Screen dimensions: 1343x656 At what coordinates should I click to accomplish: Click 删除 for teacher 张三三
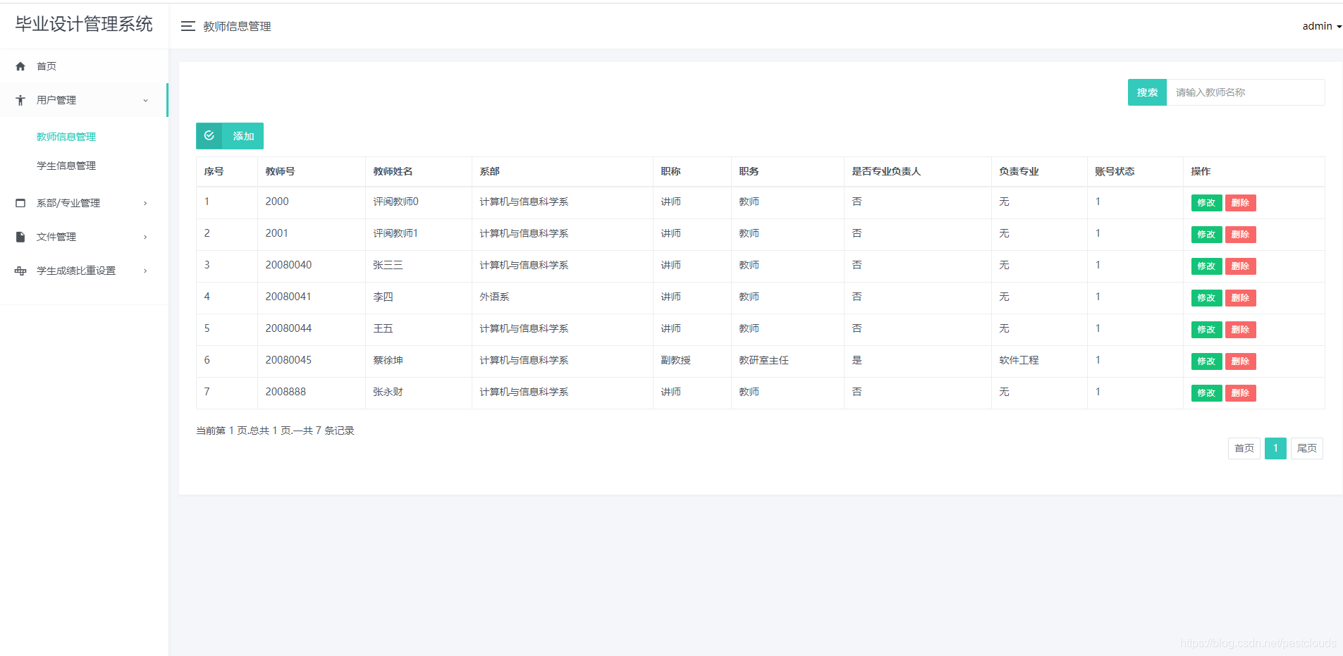pyautogui.click(x=1240, y=266)
